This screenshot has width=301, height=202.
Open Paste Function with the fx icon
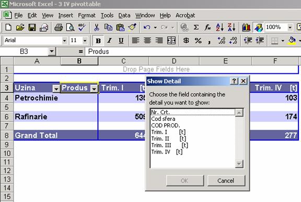[207, 28]
